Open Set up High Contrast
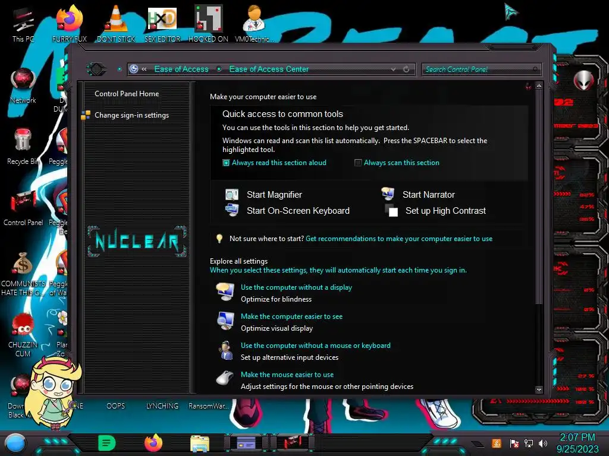609x456 pixels. point(445,211)
